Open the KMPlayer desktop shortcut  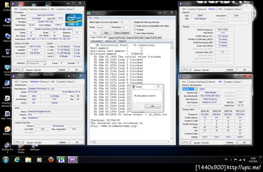(35, 148)
